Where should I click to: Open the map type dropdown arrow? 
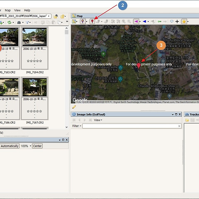[x=77, y=22]
